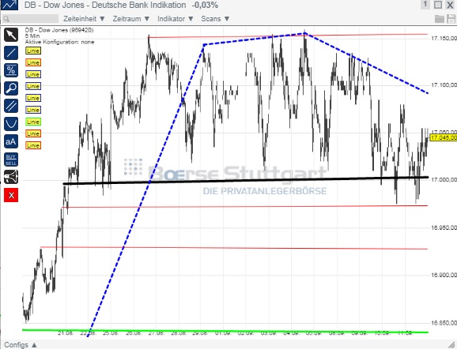The image size is (457, 349).
Task: Open the Indikator dropdown menu
Action: [x=176, y=19]
